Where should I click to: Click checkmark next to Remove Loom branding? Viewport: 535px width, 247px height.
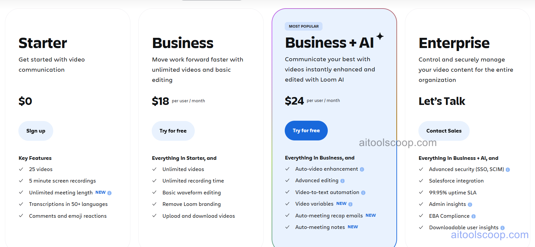[x=154, y=204]
